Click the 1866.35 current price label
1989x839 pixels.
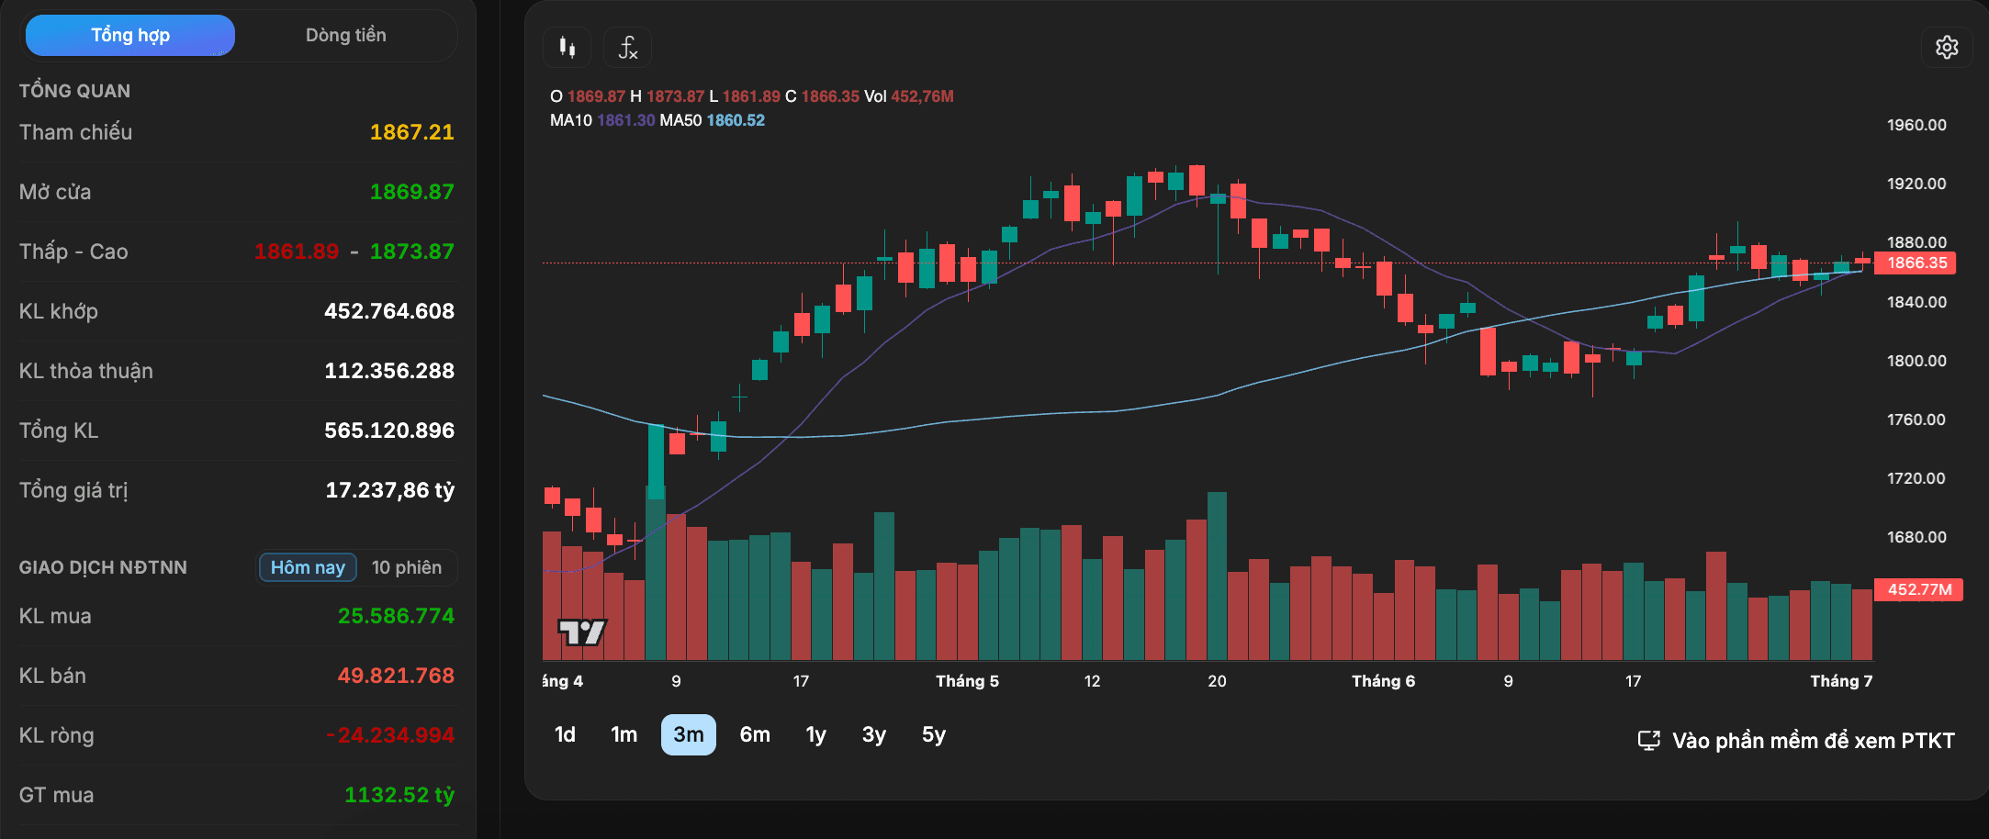1916,263
